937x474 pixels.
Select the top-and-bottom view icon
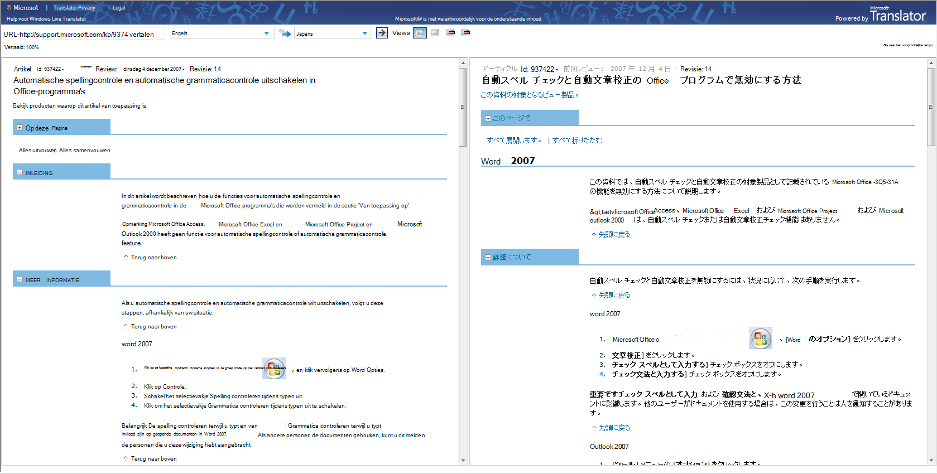pyautogui.click(x=435, y=33)
